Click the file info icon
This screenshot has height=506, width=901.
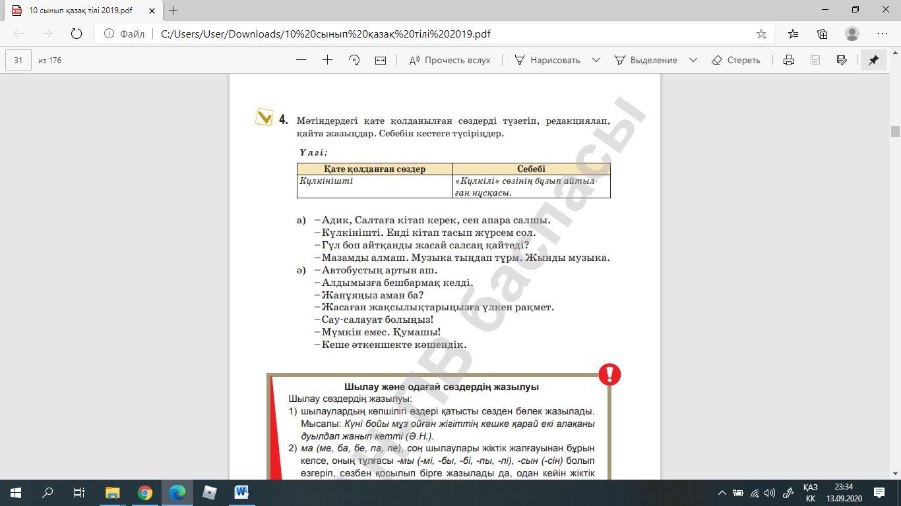(109, 34)
